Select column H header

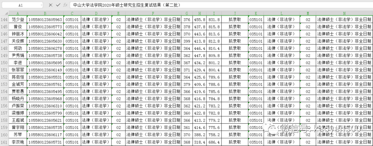pyautogui.click(x=200, y=13)
